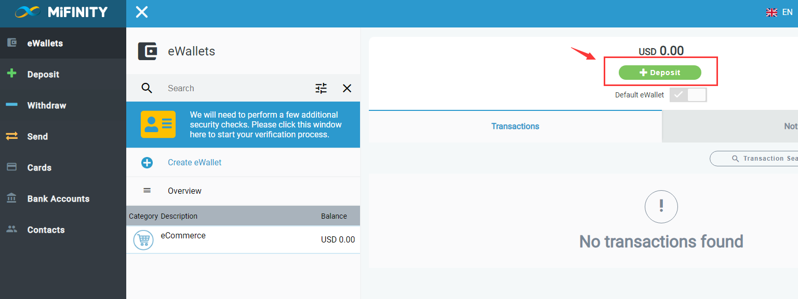Open Contacts in the sidebar menu
The image size is (798, 299).
(x=63, y=230)
